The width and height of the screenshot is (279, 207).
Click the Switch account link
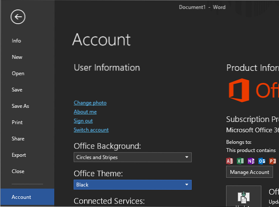coord(91,130)
